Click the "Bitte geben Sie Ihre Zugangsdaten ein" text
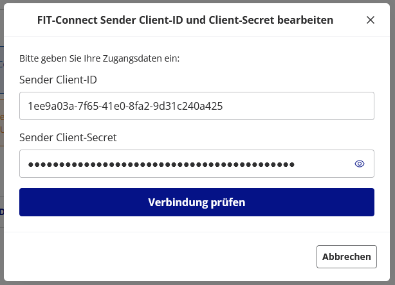Image resolution: width=395 pixels, height=285 pixels. tap(99, 58)
